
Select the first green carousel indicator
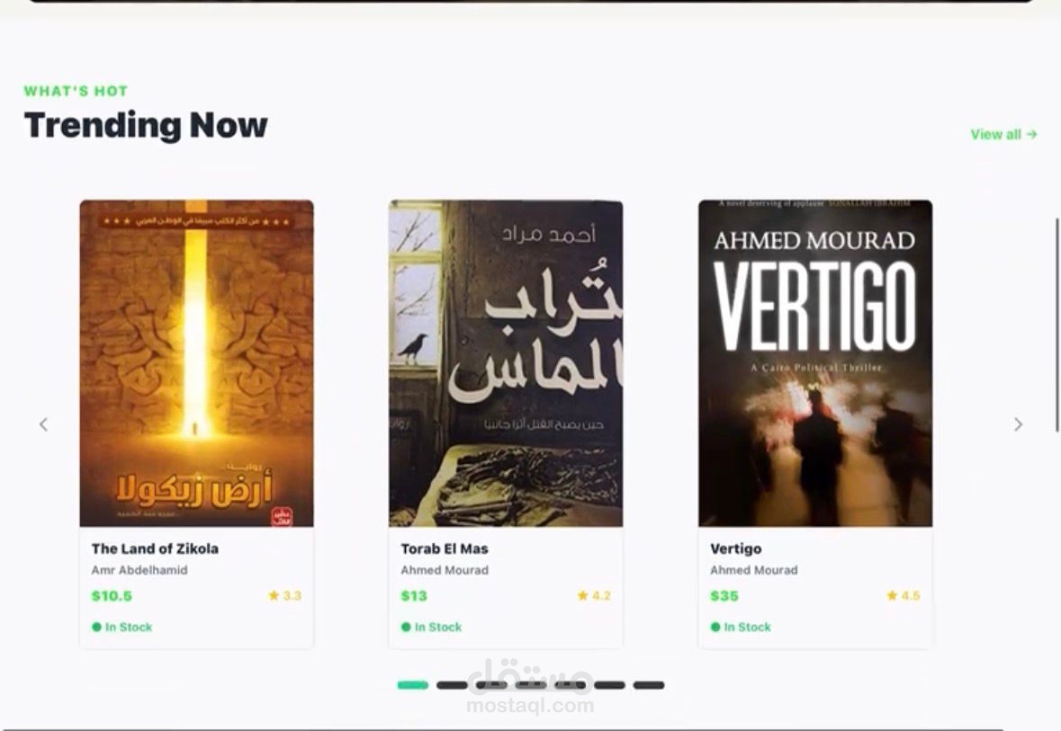[413, 685]
